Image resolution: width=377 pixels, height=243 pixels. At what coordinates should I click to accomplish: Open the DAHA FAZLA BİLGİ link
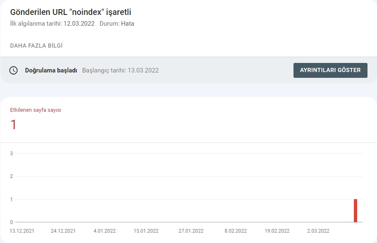click(36, 46)
